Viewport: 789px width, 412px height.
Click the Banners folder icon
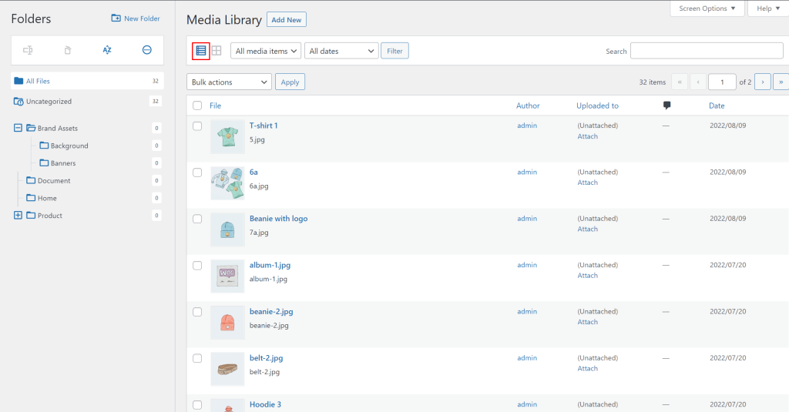[x=44, y=163]
